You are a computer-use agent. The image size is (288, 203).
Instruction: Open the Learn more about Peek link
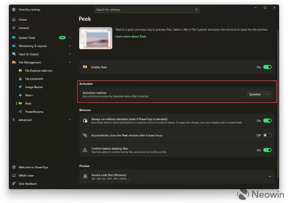pos(131,36)
